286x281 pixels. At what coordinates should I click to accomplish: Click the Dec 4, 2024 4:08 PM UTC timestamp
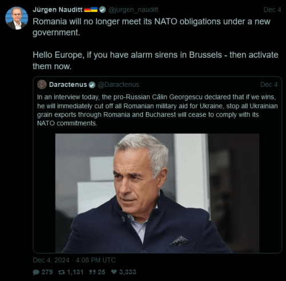[x=74, y=260]
